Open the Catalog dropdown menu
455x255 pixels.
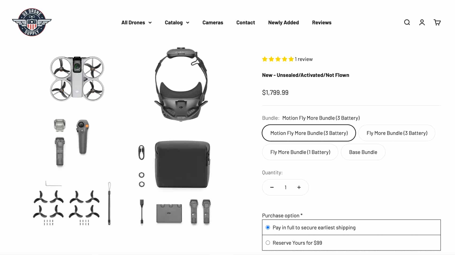click(177, 22)
